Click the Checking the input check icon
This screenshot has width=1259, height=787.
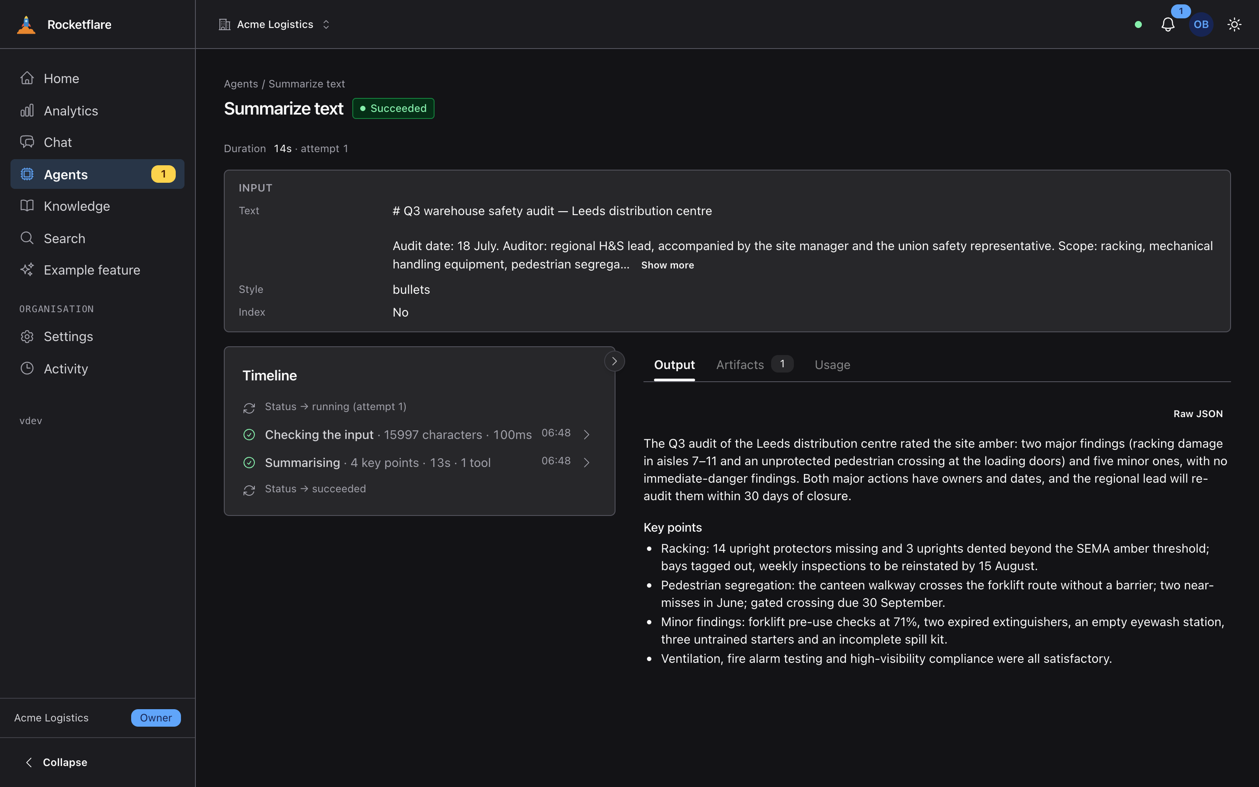pyautogui.click(x=249, y=435)
